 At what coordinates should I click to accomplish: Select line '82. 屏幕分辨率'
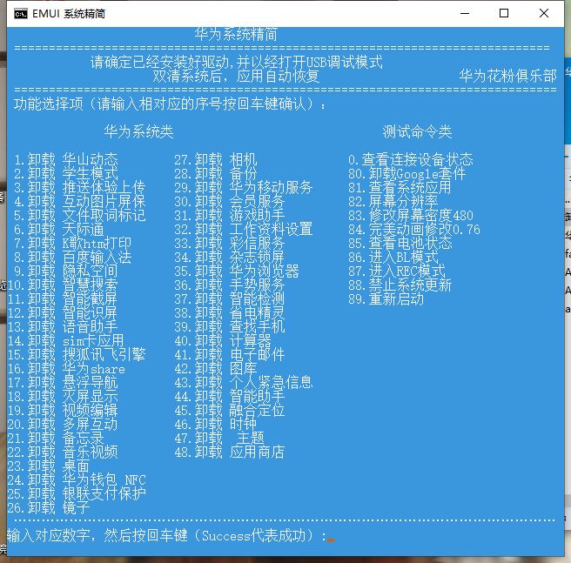coord(393,201)
